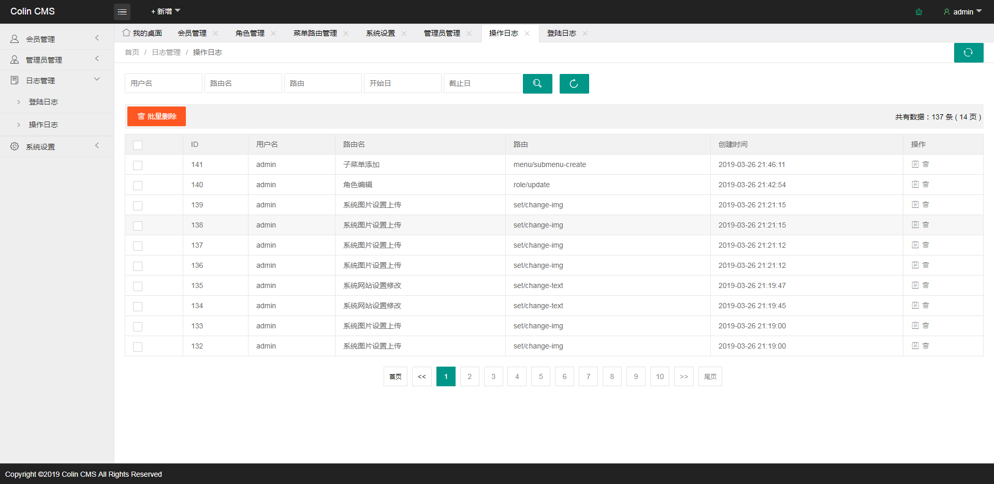Screen dimensions: 994x484
Task: Click the >> next page button
Action: 684,376
